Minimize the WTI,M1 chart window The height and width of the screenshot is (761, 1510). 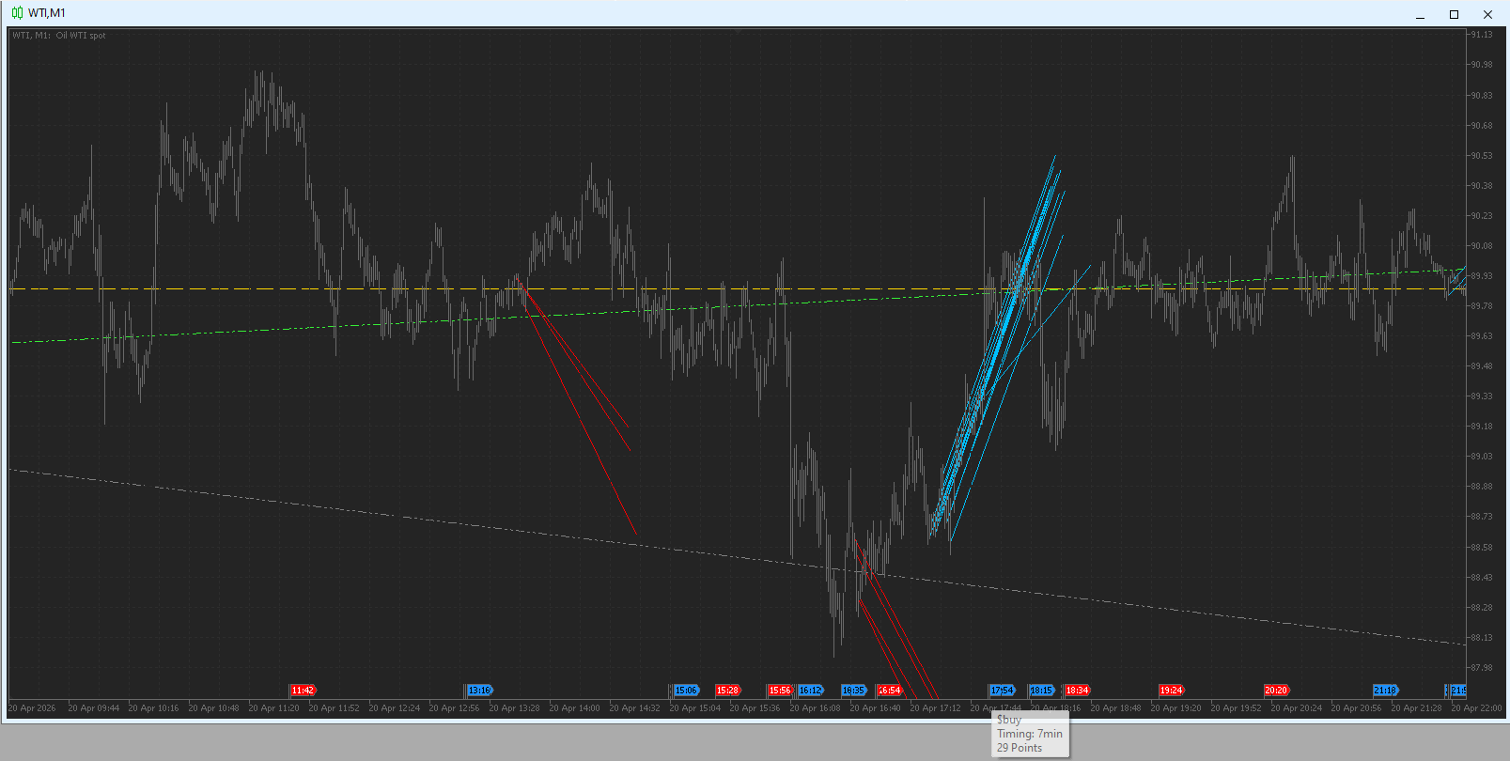[x=1420, y=14]
